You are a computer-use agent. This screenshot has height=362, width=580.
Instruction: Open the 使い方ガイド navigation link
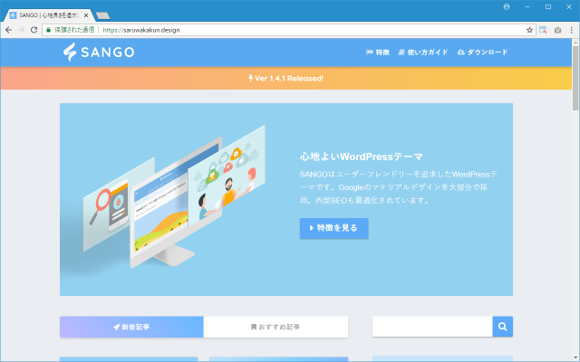[x=423, y=52]
